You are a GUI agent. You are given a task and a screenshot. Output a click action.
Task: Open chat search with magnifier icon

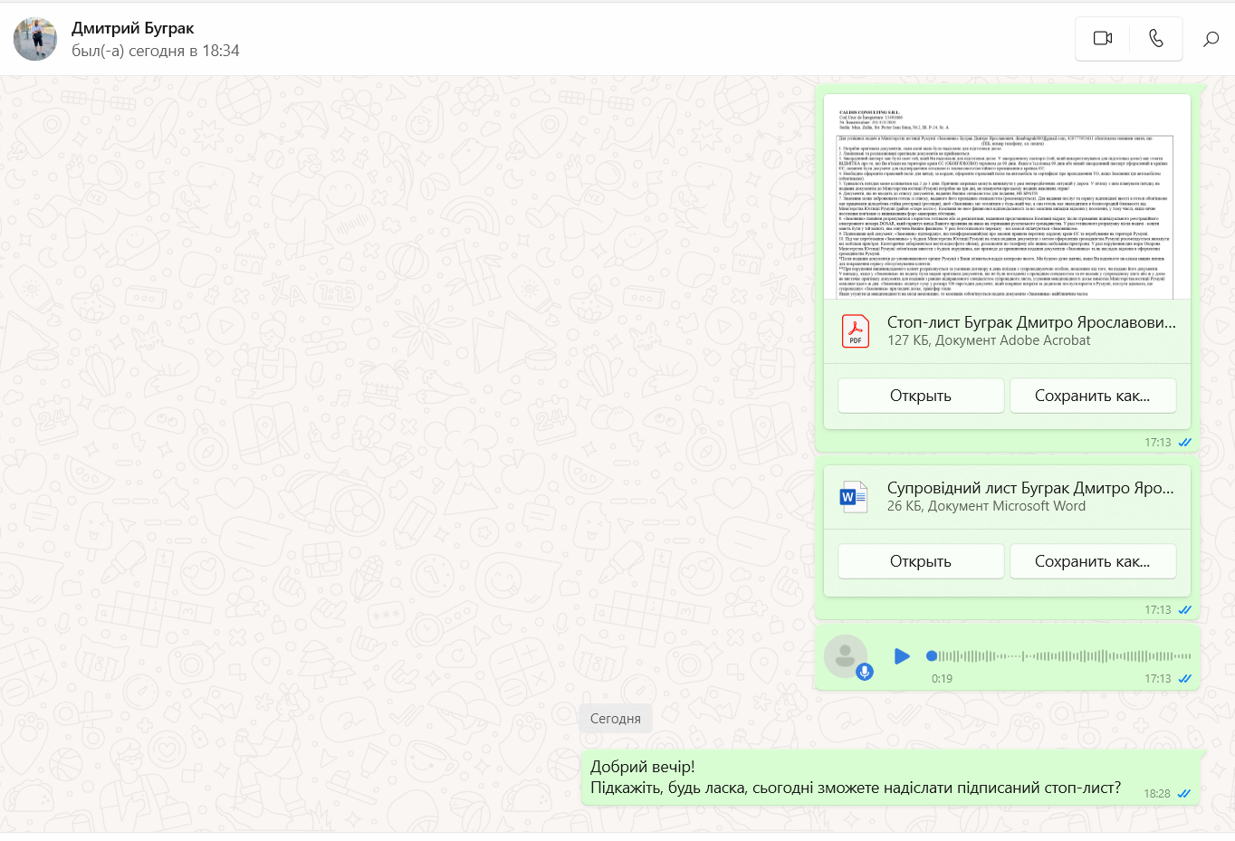1211,39
